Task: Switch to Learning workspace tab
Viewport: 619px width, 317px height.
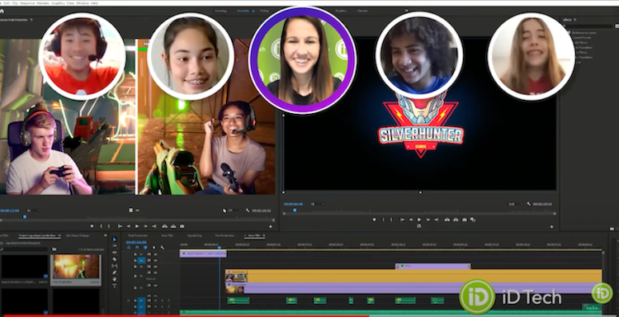Action: [x=220, y=11]
